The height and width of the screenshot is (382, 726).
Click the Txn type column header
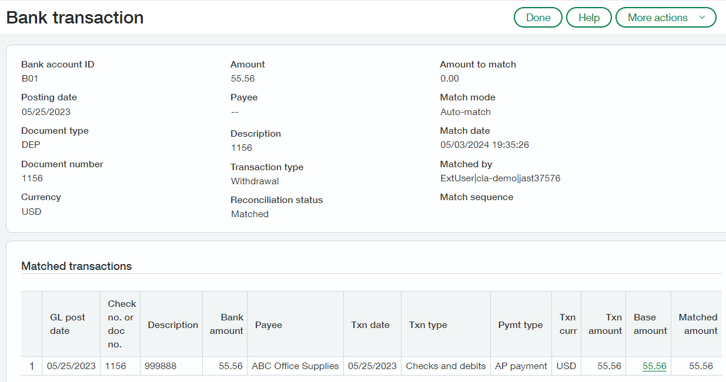(x=428, y=324)
